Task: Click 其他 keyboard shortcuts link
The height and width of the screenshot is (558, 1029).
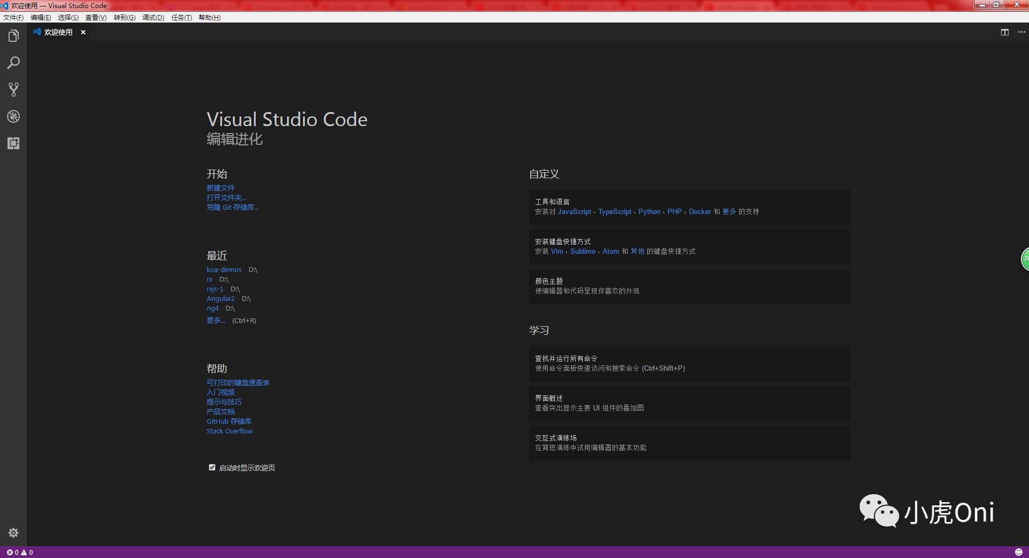Action: point(637,251)
